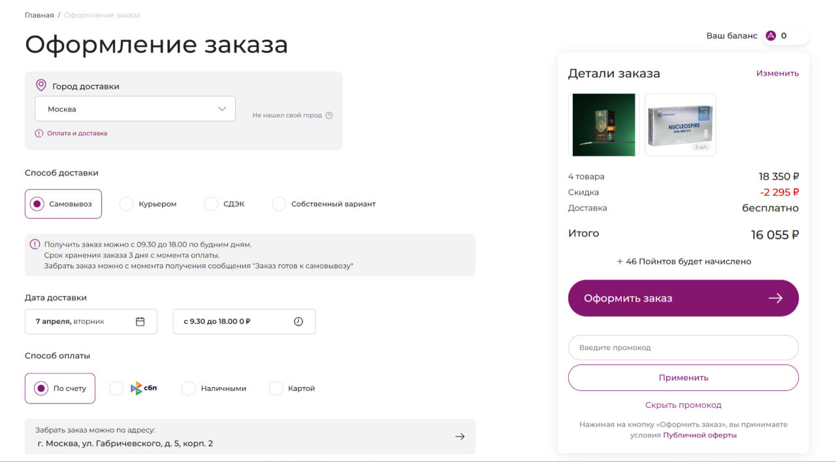Open the Оплата и доставка link
This screenshot has width=836, height=462.
(x=77, y=133)
